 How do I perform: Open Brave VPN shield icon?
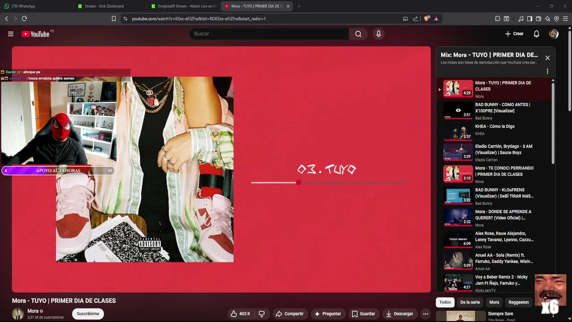[x=556, y=19]
